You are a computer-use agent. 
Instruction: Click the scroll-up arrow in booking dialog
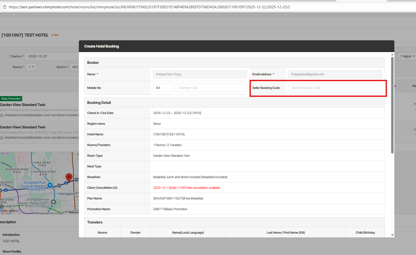[392, 54]
